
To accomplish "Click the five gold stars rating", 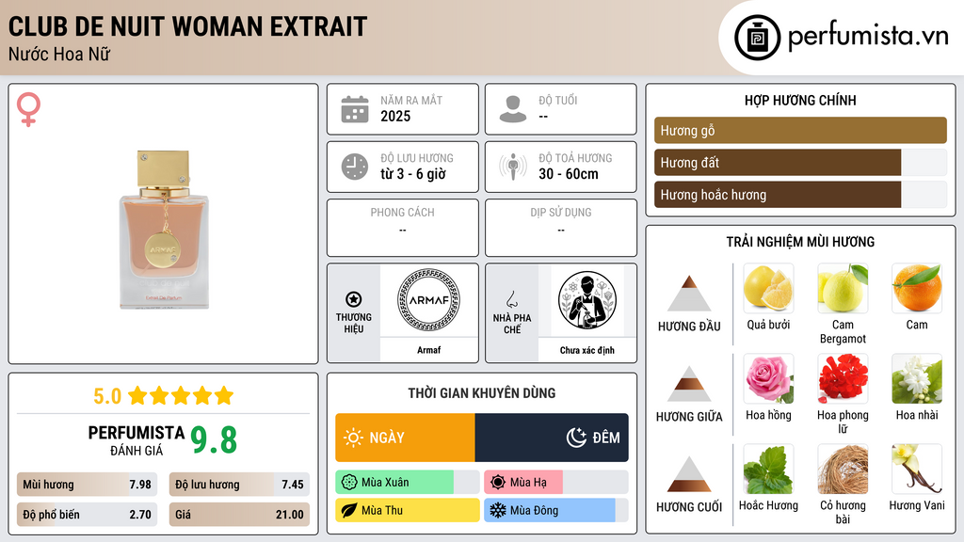I will pos(181,396).
